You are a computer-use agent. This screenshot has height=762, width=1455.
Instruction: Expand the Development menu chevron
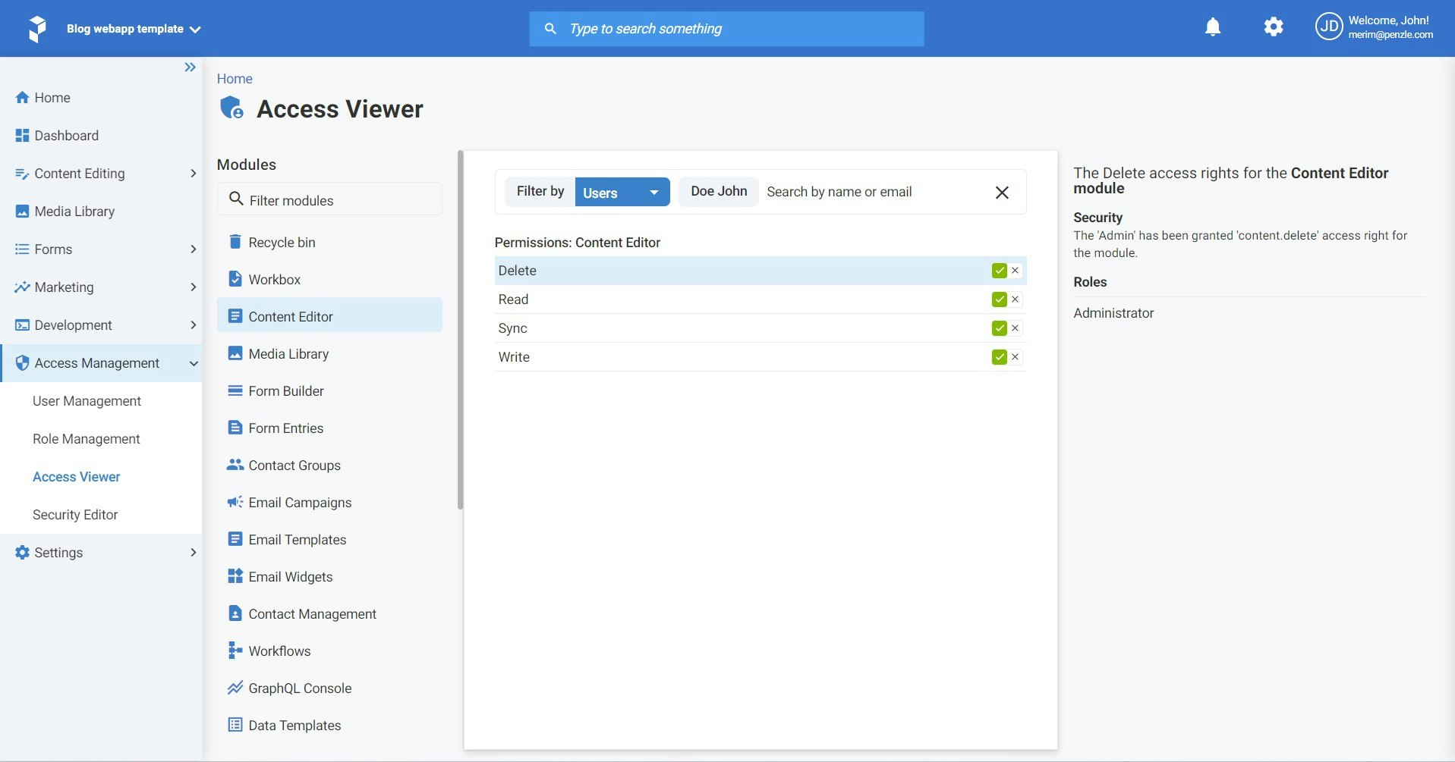click(193, 325)
